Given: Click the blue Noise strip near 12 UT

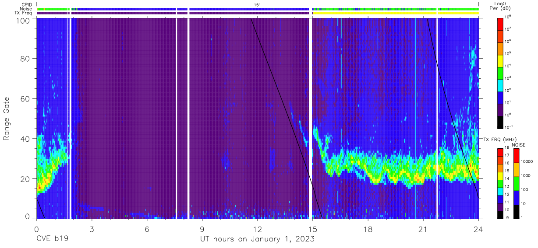Looking at the screenshot, I should (249, 9).
